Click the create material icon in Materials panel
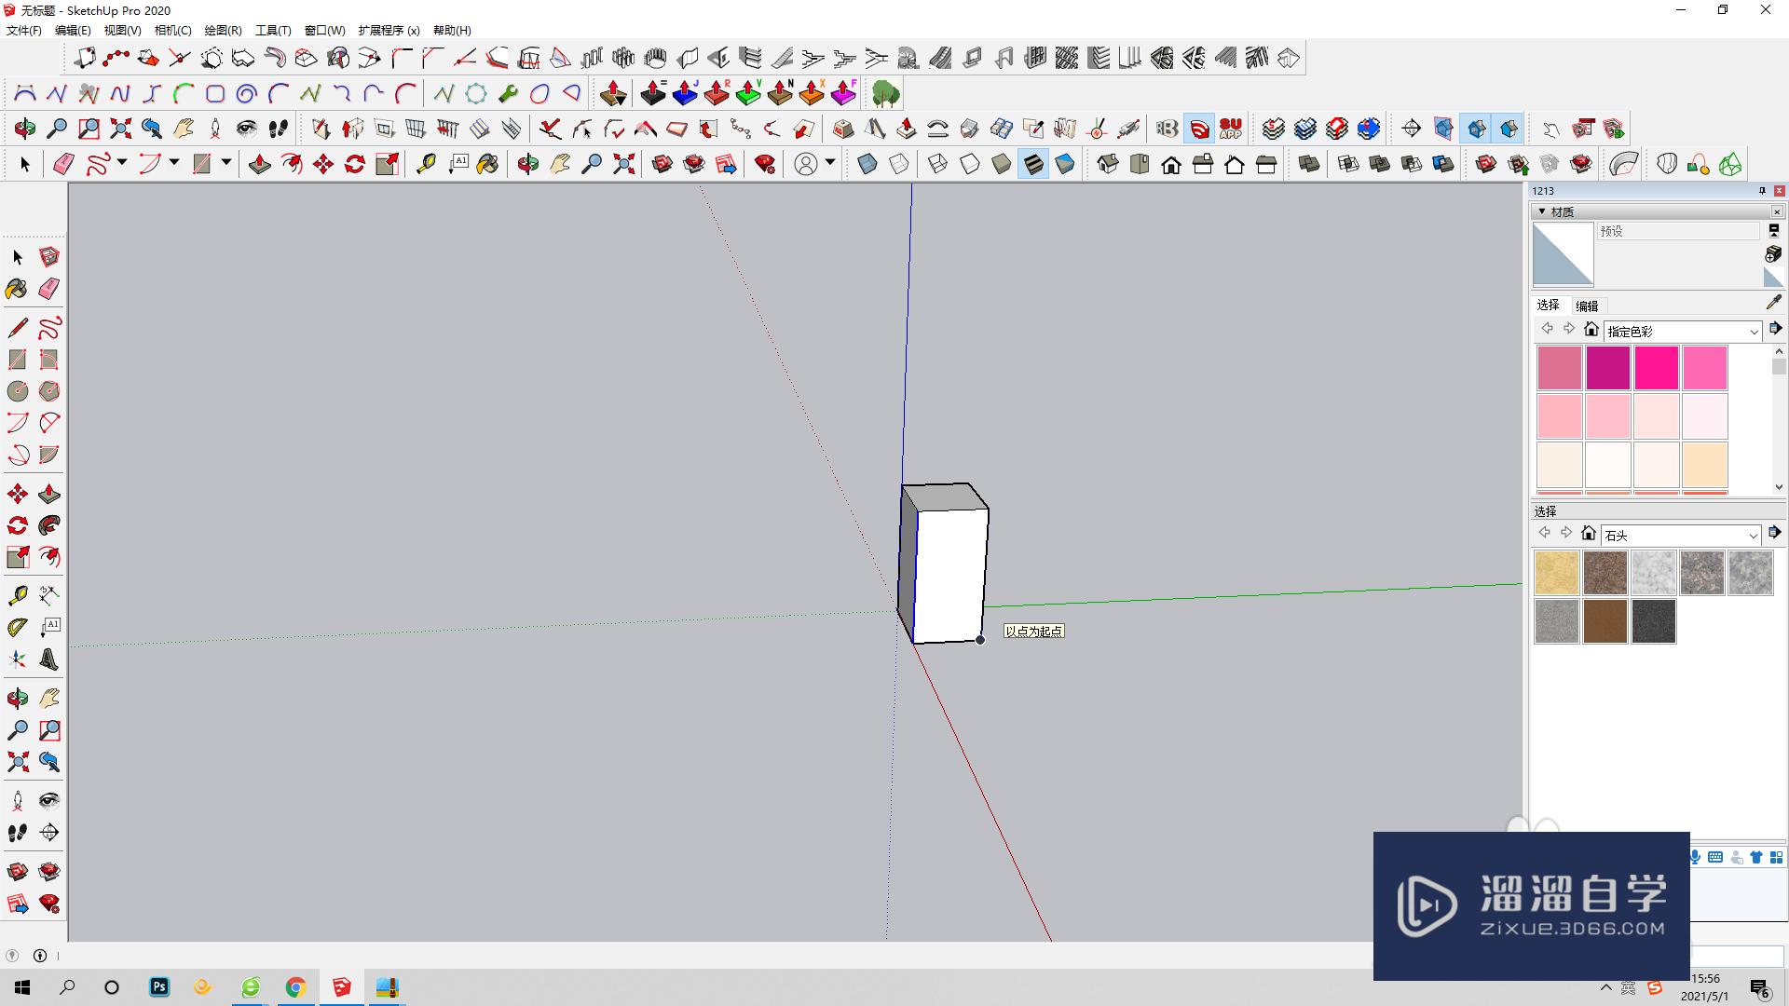The height and width of the screenshot is (1006, 1789). click(1773, 254)
